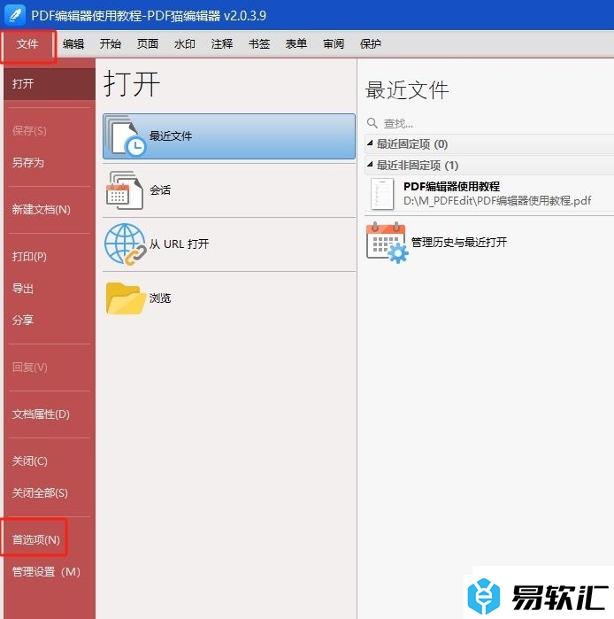
Task: Click the 浏览 yellow folder icon
Action: pos(126,298)
